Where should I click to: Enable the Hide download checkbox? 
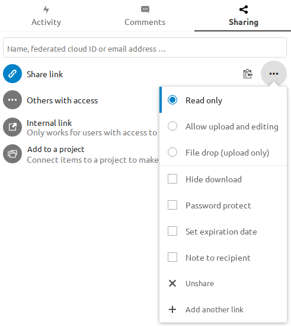point(172,179)
